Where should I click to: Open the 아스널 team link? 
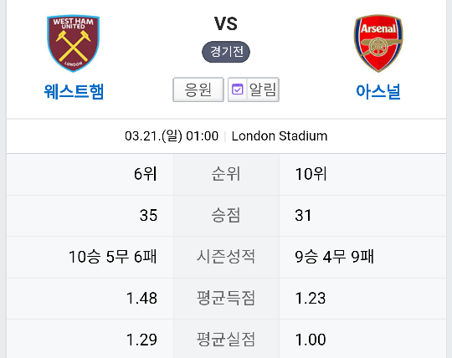coord(378,91)
